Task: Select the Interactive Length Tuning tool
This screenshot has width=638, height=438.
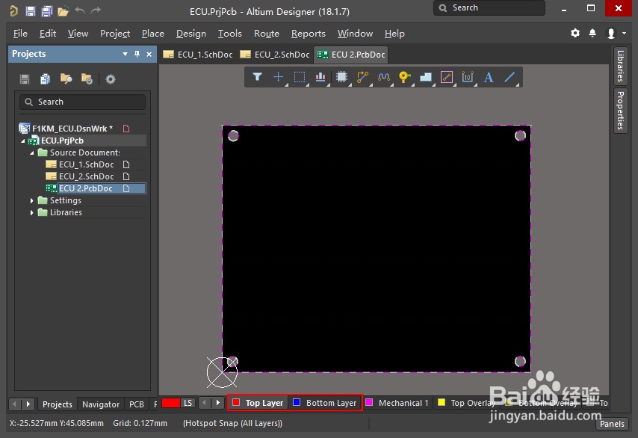Action: pyautogui.click(x=384, y=77)
